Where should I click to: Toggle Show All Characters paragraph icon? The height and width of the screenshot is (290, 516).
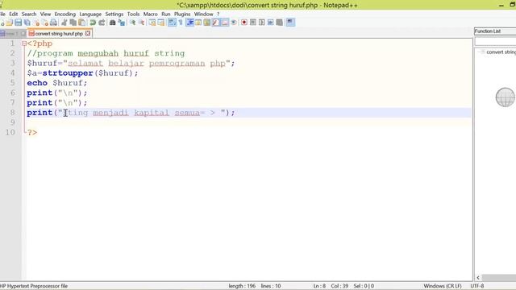coord(181,23)
